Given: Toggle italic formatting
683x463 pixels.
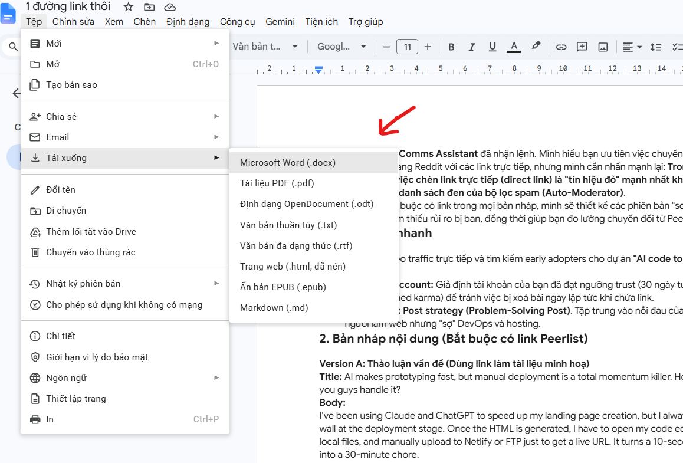Looking at the screenshot, I should tap(472, 47).
